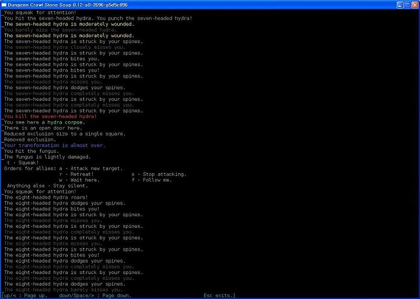
Task: Select the line 'You punch the seven-headed hydra!'
Action: click(144, 19)
